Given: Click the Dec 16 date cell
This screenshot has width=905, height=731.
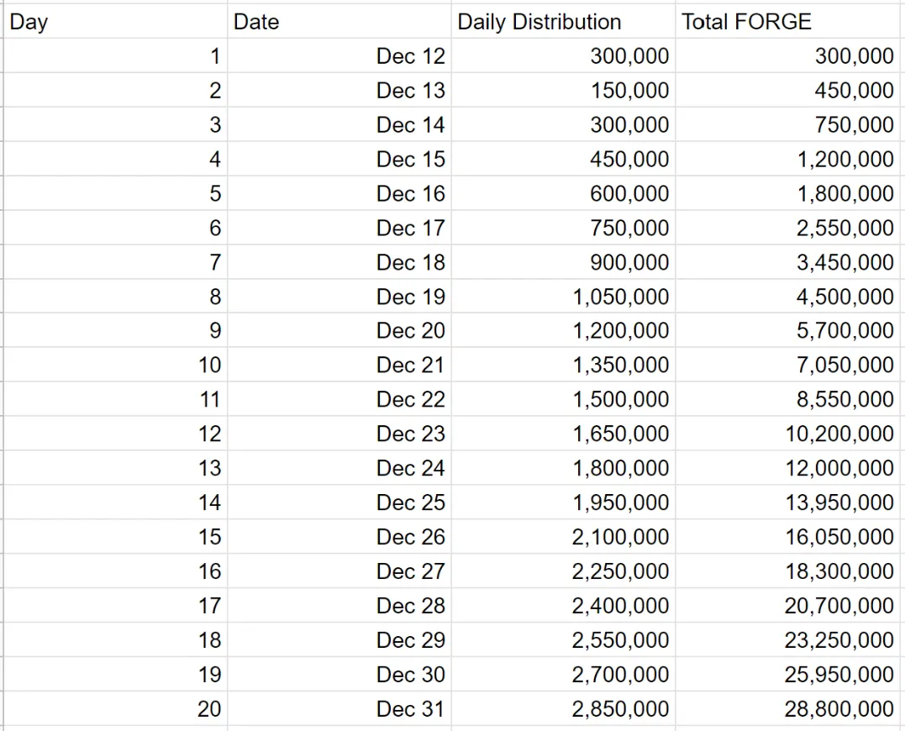Looking at the screenshot, I should 339,193.
